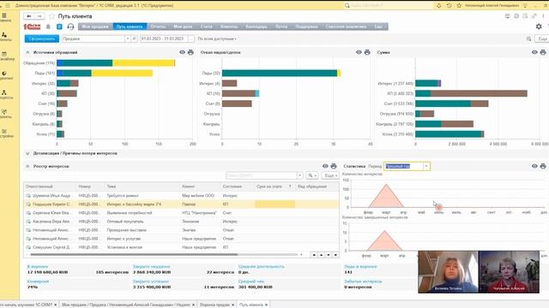This screenshot has height=308, width=549.
Task: Collapse the Источники обращений section
Action: pyautogui.click(x=27, y=52)
